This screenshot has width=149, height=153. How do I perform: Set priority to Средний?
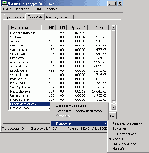(x=119, y=139)
